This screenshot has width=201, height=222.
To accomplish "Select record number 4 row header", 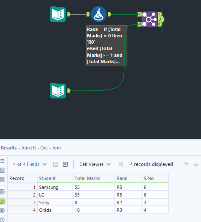I will 22,210.
